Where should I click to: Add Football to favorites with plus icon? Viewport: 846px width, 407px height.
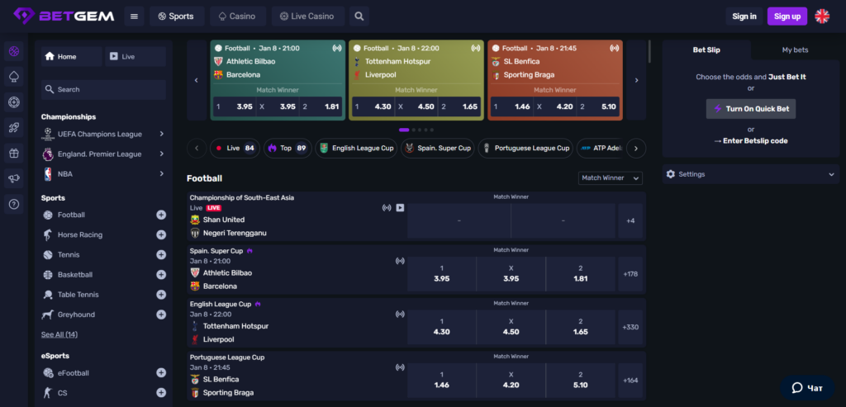pyautogui.click(x=161, y=215)
